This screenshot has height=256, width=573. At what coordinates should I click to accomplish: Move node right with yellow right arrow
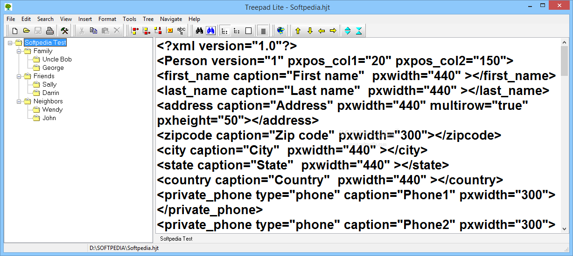[x=333, y=31]
